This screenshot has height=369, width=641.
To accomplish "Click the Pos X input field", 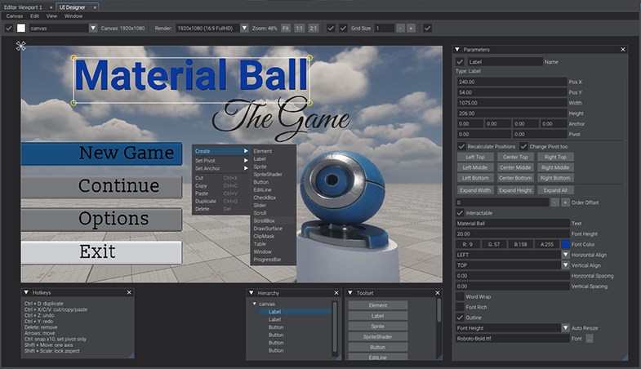I will (x=510, y=82).
